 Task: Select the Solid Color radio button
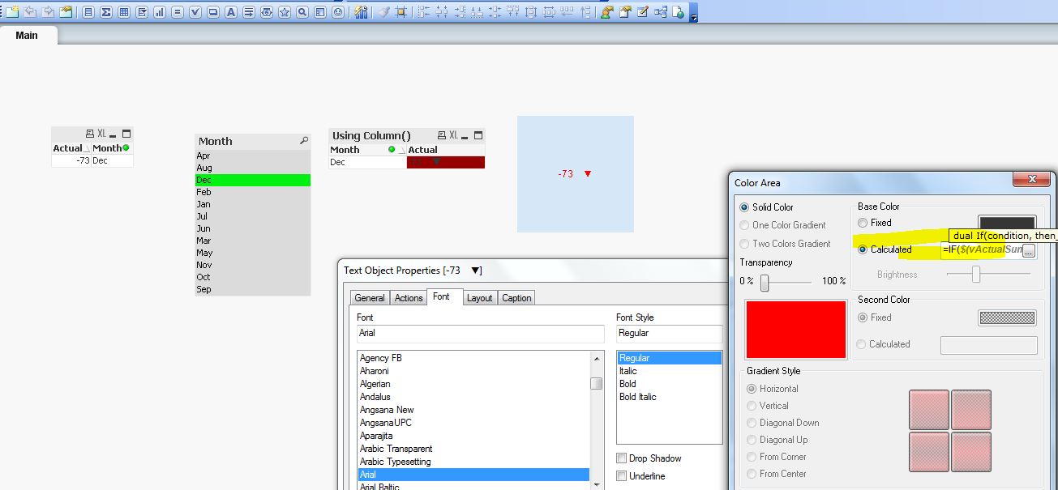point(745,207)
